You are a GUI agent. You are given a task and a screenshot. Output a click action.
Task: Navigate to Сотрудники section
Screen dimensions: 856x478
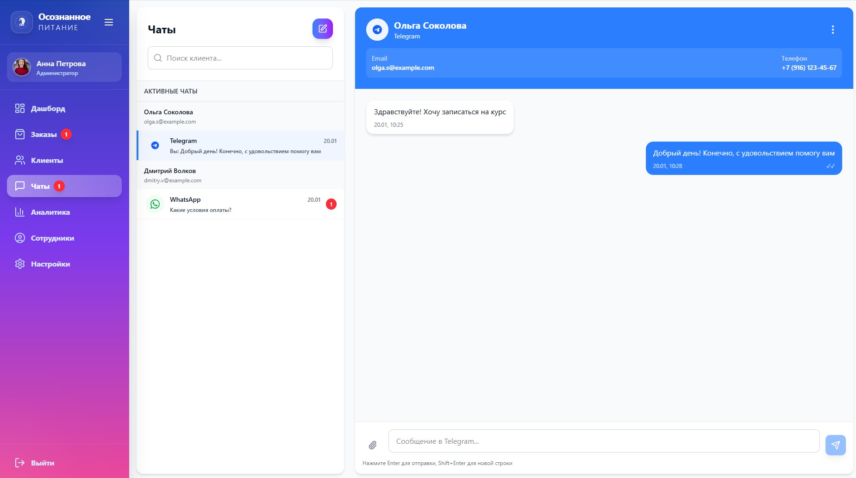click(x=52, y=238)
